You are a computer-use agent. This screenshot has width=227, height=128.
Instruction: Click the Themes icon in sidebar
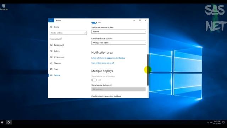click(x=51, y=63)
